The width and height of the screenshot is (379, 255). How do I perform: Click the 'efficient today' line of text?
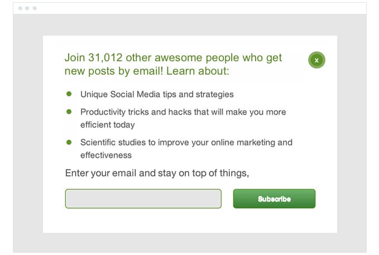tap(108, 125)
